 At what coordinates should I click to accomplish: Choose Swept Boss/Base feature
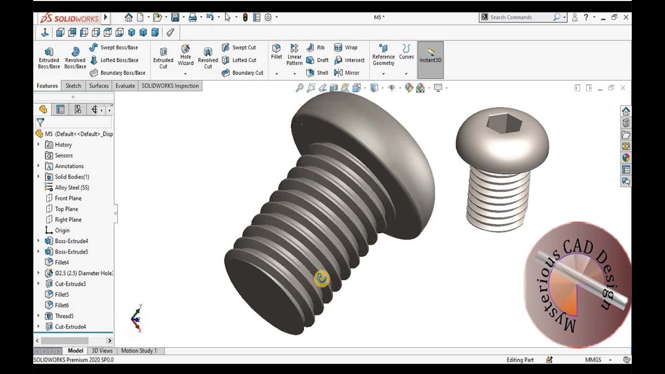pyautogui.click(x=113, y=47)
